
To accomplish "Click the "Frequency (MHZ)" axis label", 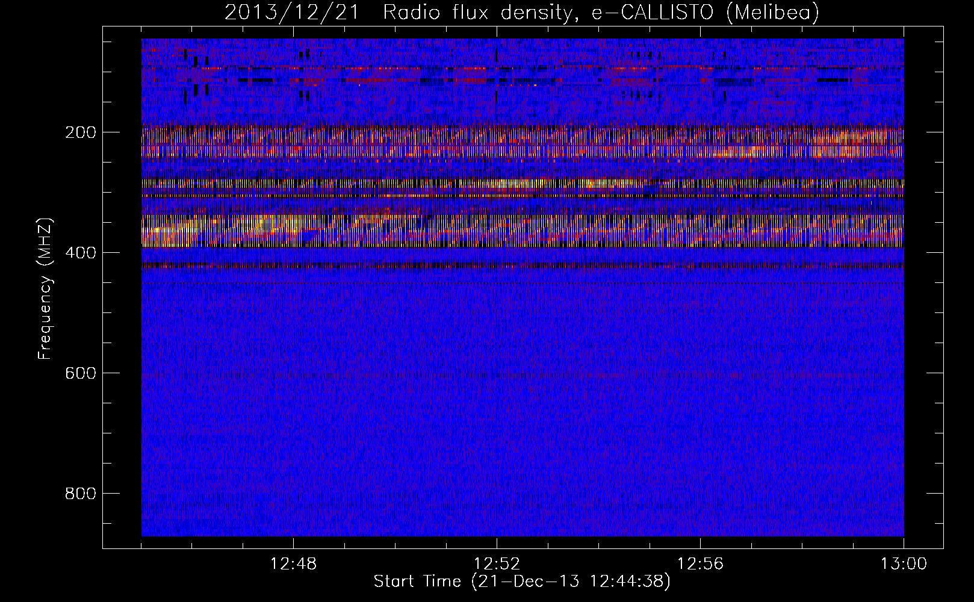I will click(x=45, y=288).
